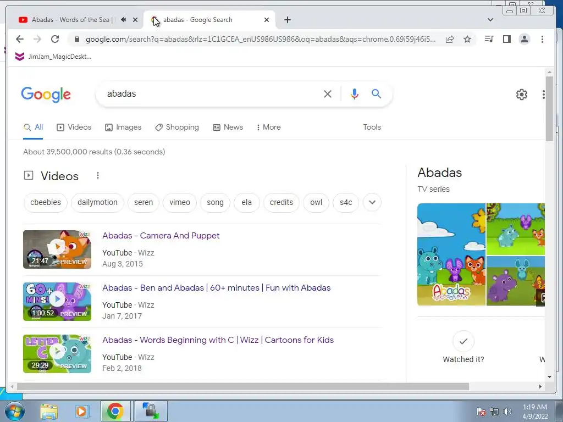The width and height of the screenshot is (563, 422).
Task: Open the Windows Start menu
Action: 14,411
